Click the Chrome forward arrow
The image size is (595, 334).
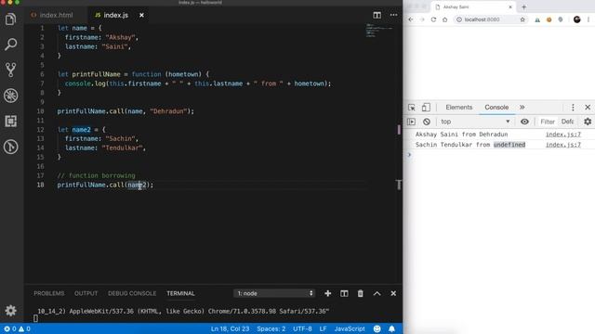(x=422, y=19)
